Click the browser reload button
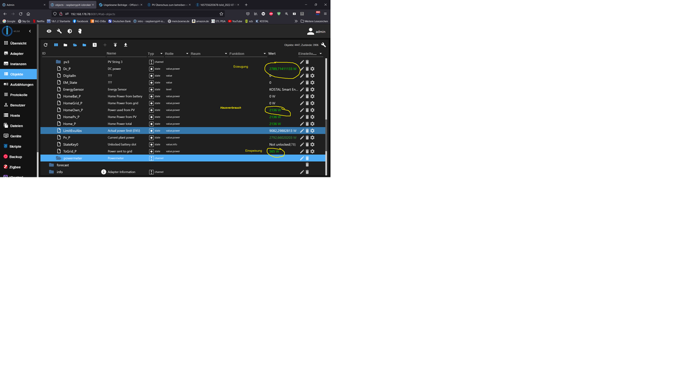Screen dimensions: 694x390 (21, 14)
